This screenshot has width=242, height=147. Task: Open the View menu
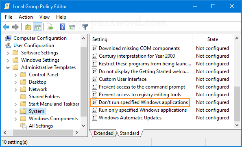pyautogui.click(x=44, y=17)
